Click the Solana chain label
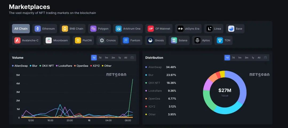Image resolution: width=288 pixels, height=128 pixels. point(183,41)
